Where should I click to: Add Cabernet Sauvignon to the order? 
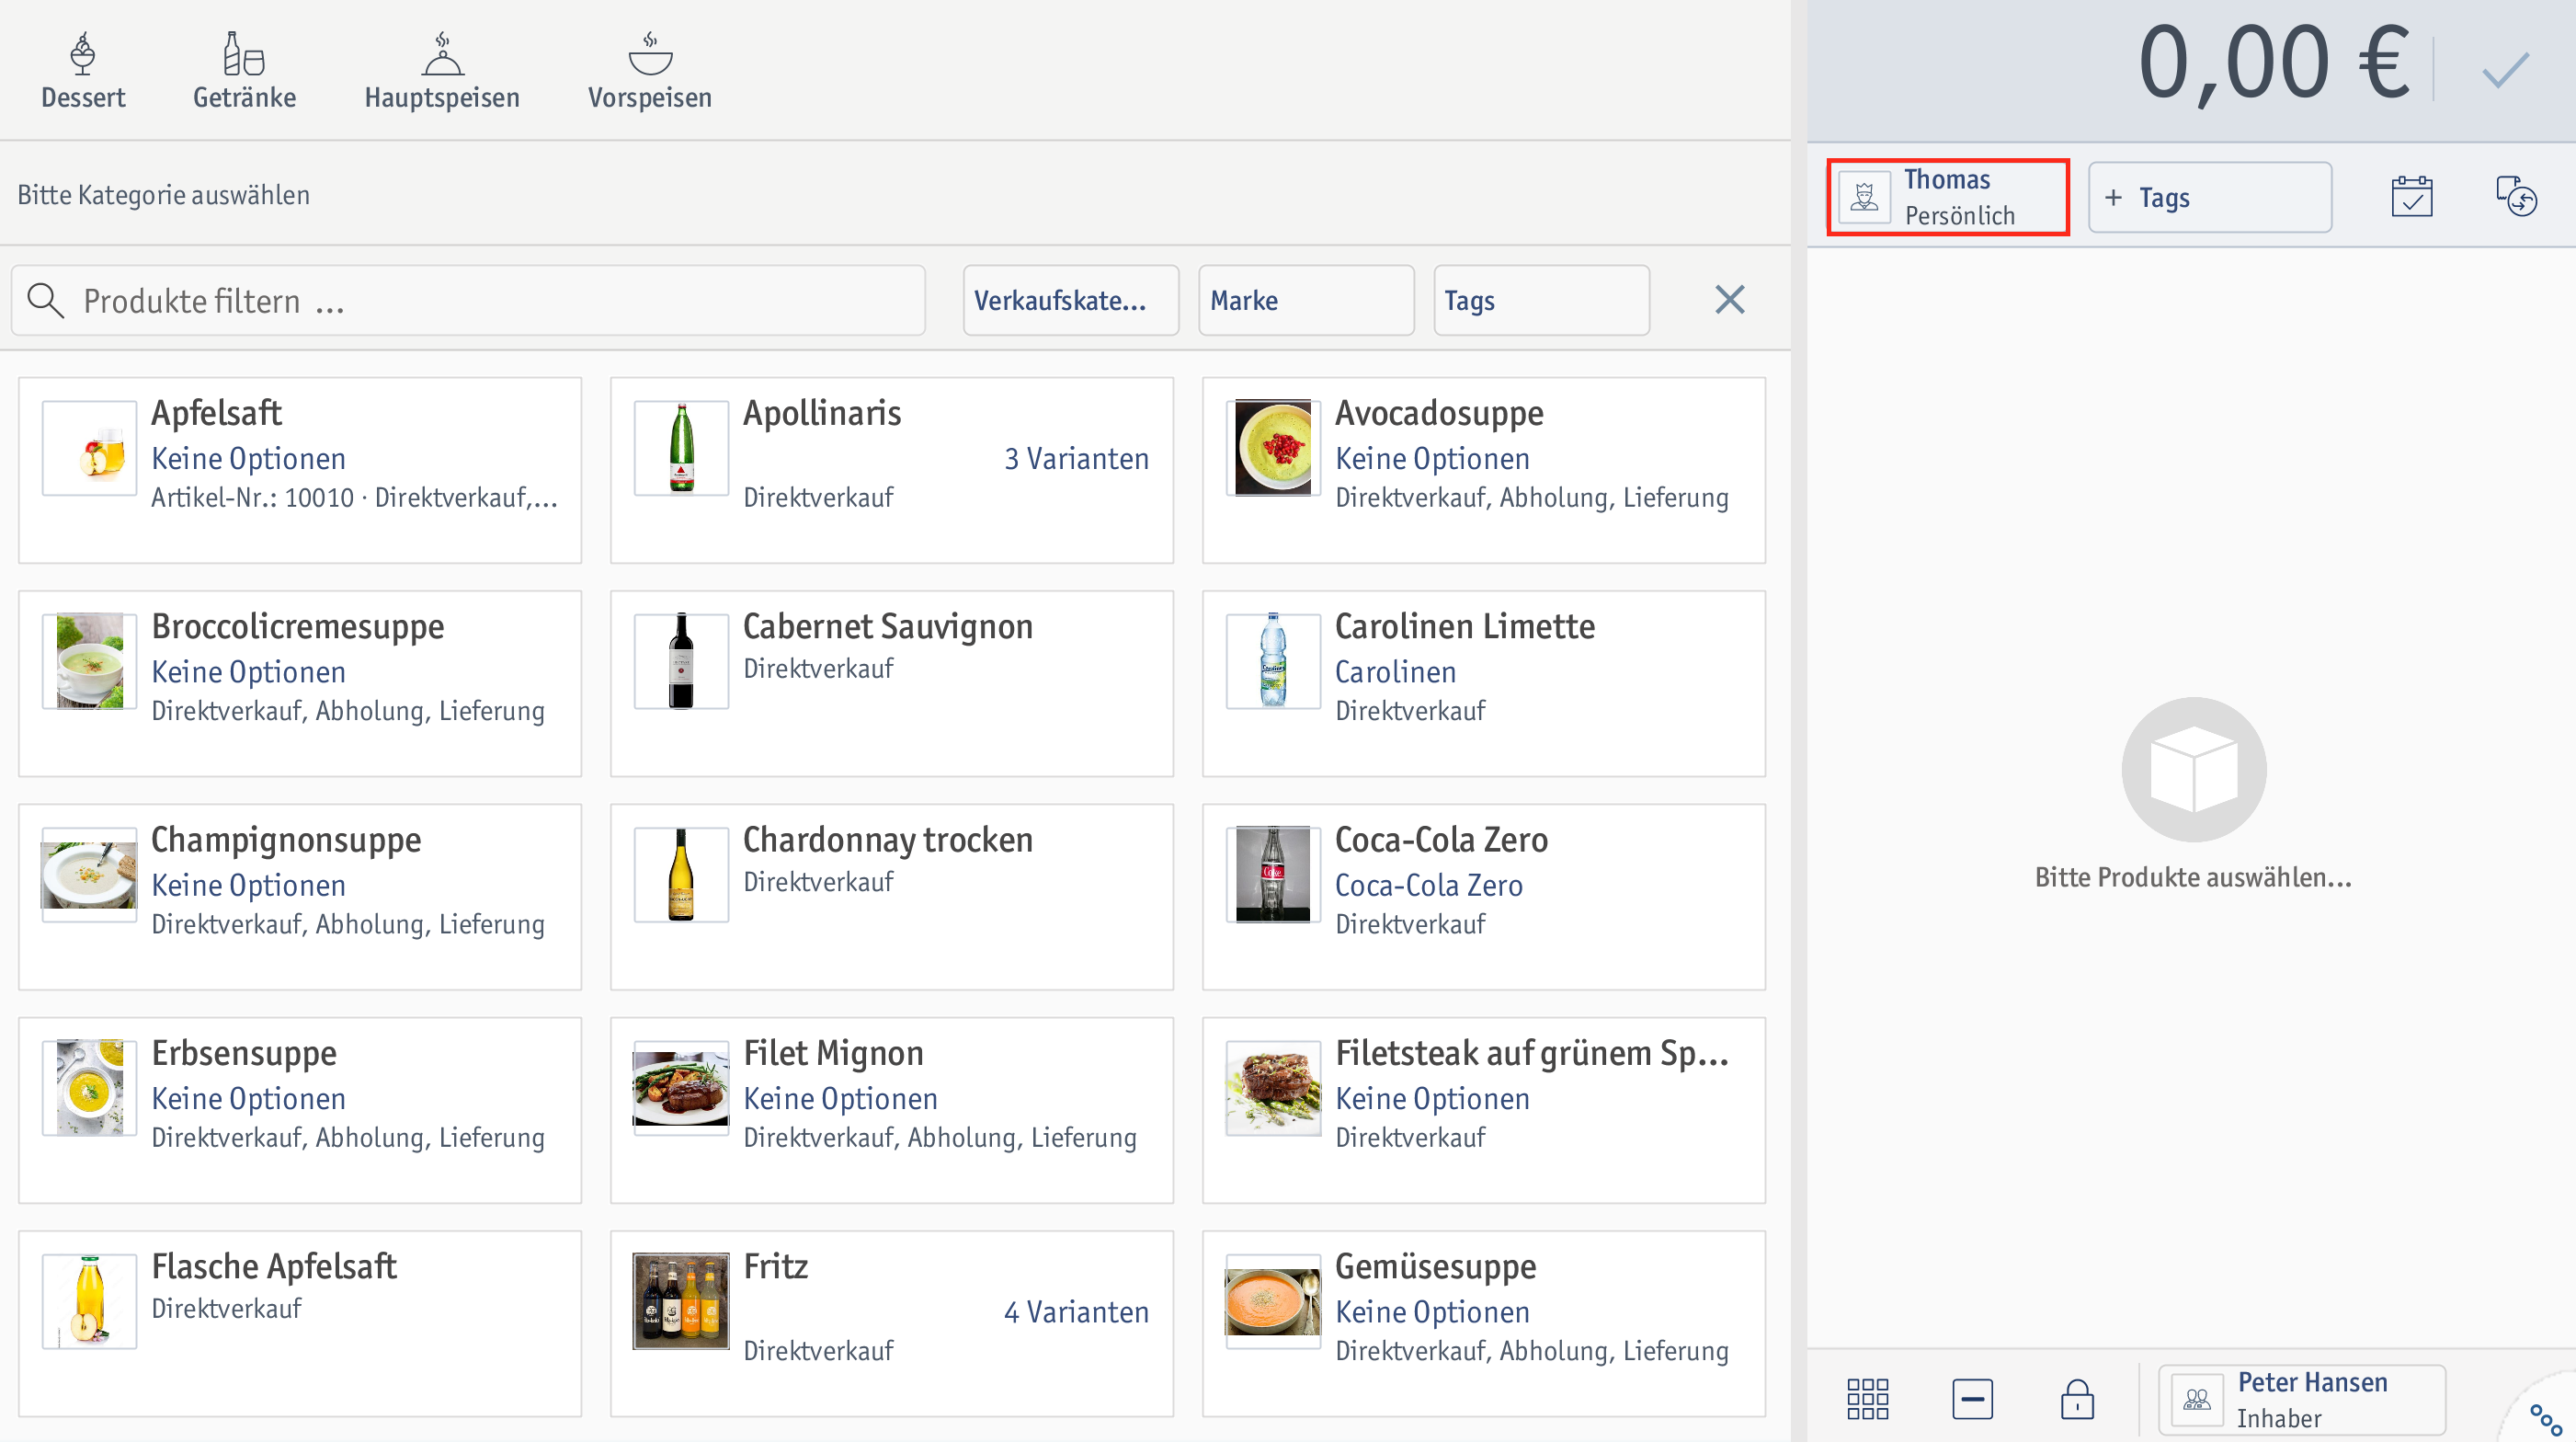pyautogui.click(x=892, y=683)
